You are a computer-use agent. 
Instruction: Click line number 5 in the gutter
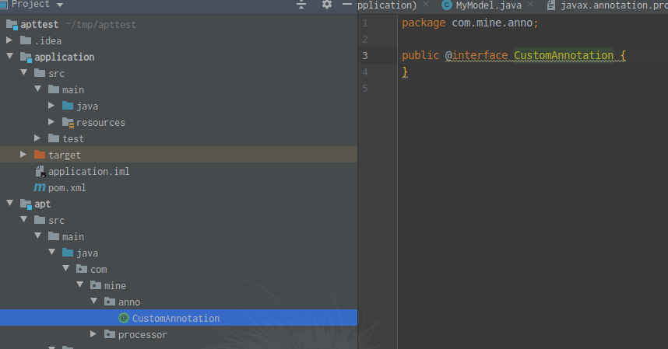coord(365,89)
